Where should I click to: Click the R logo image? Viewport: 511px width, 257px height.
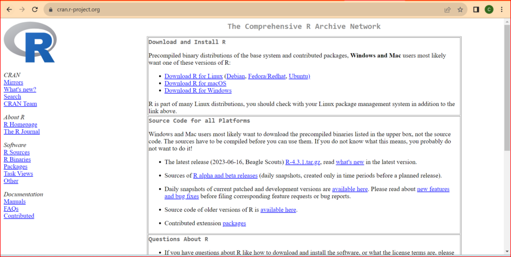pos(30,42)
